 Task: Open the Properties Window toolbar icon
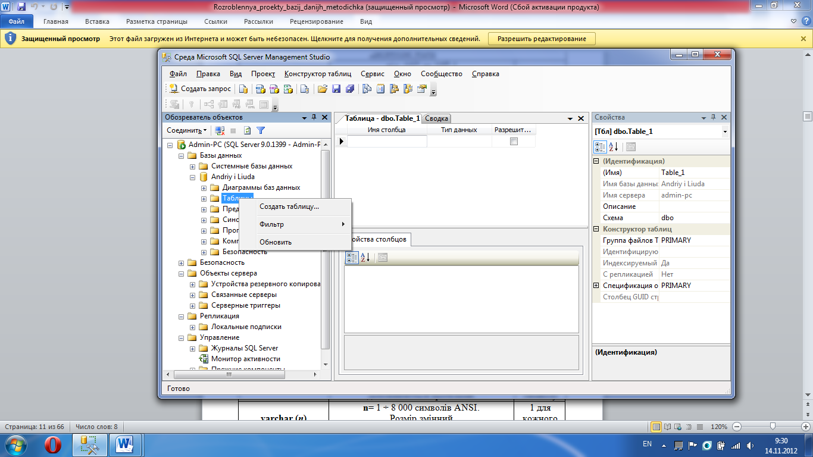click(x=422, y=89)
